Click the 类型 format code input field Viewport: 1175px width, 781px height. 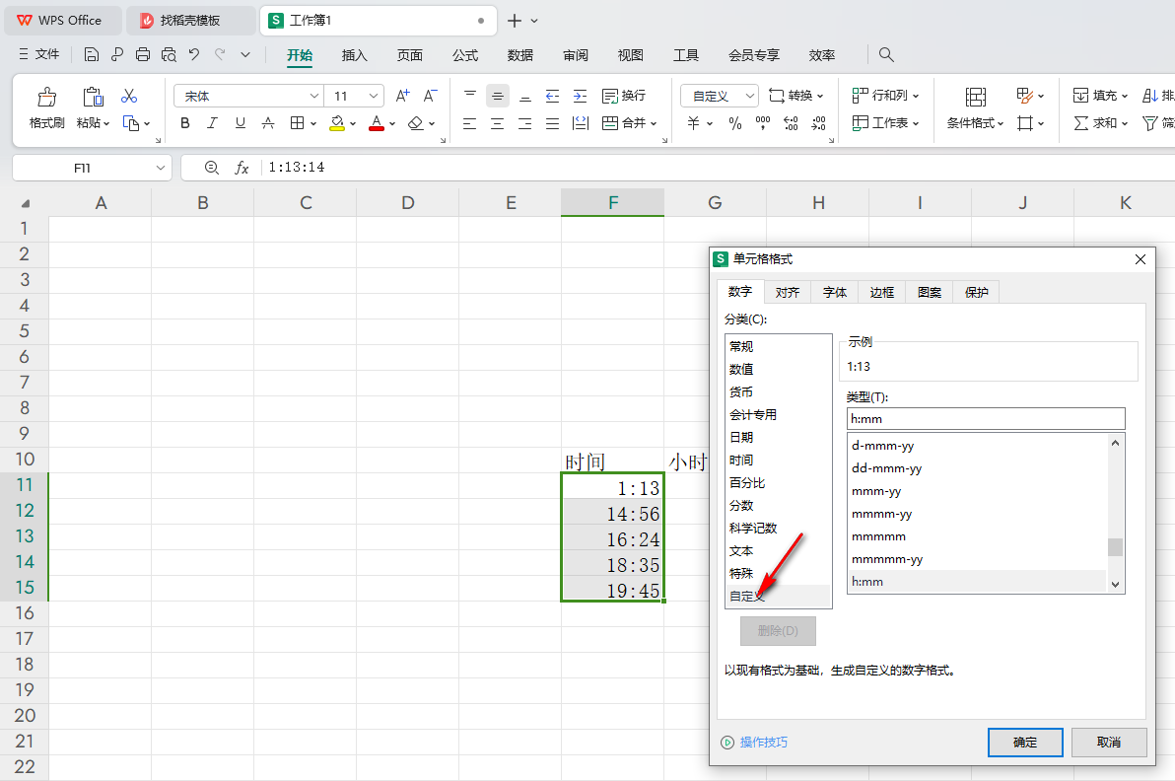click(985, 418)
